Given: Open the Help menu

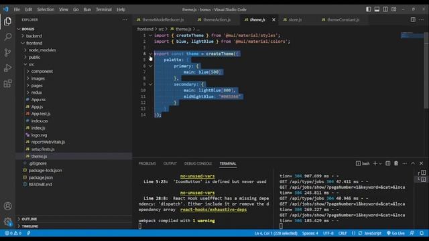Looking at the screenshot, I should click(121, 9).
